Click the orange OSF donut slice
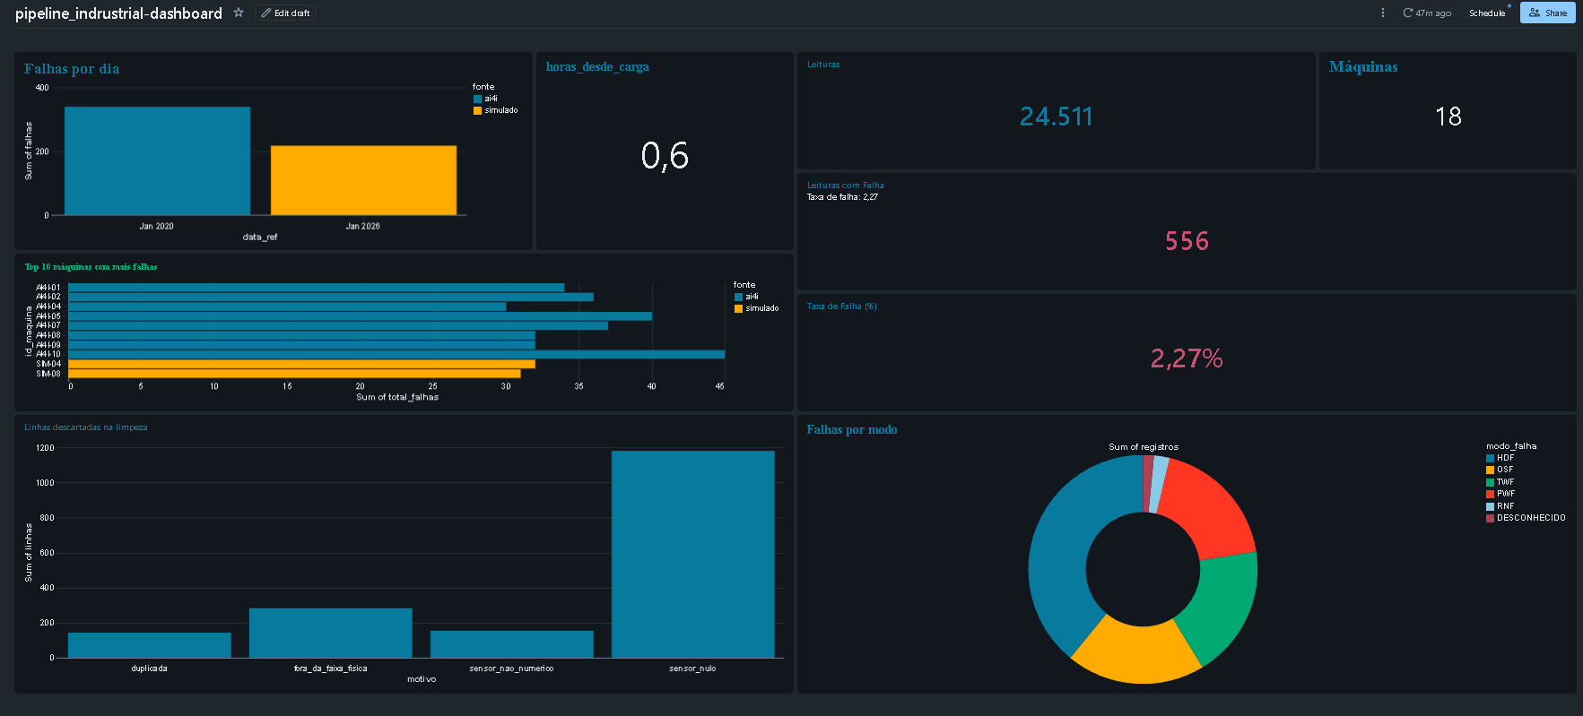This screenshot has width=1583, height=716. (x=1135, y=652)
